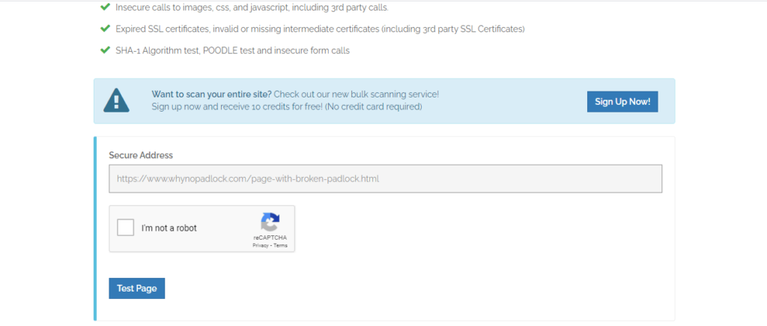Click the green checkmark beside insecure calls line
Image resolution: width=767 pixels, height=326 pixels.
coord(105,7)
